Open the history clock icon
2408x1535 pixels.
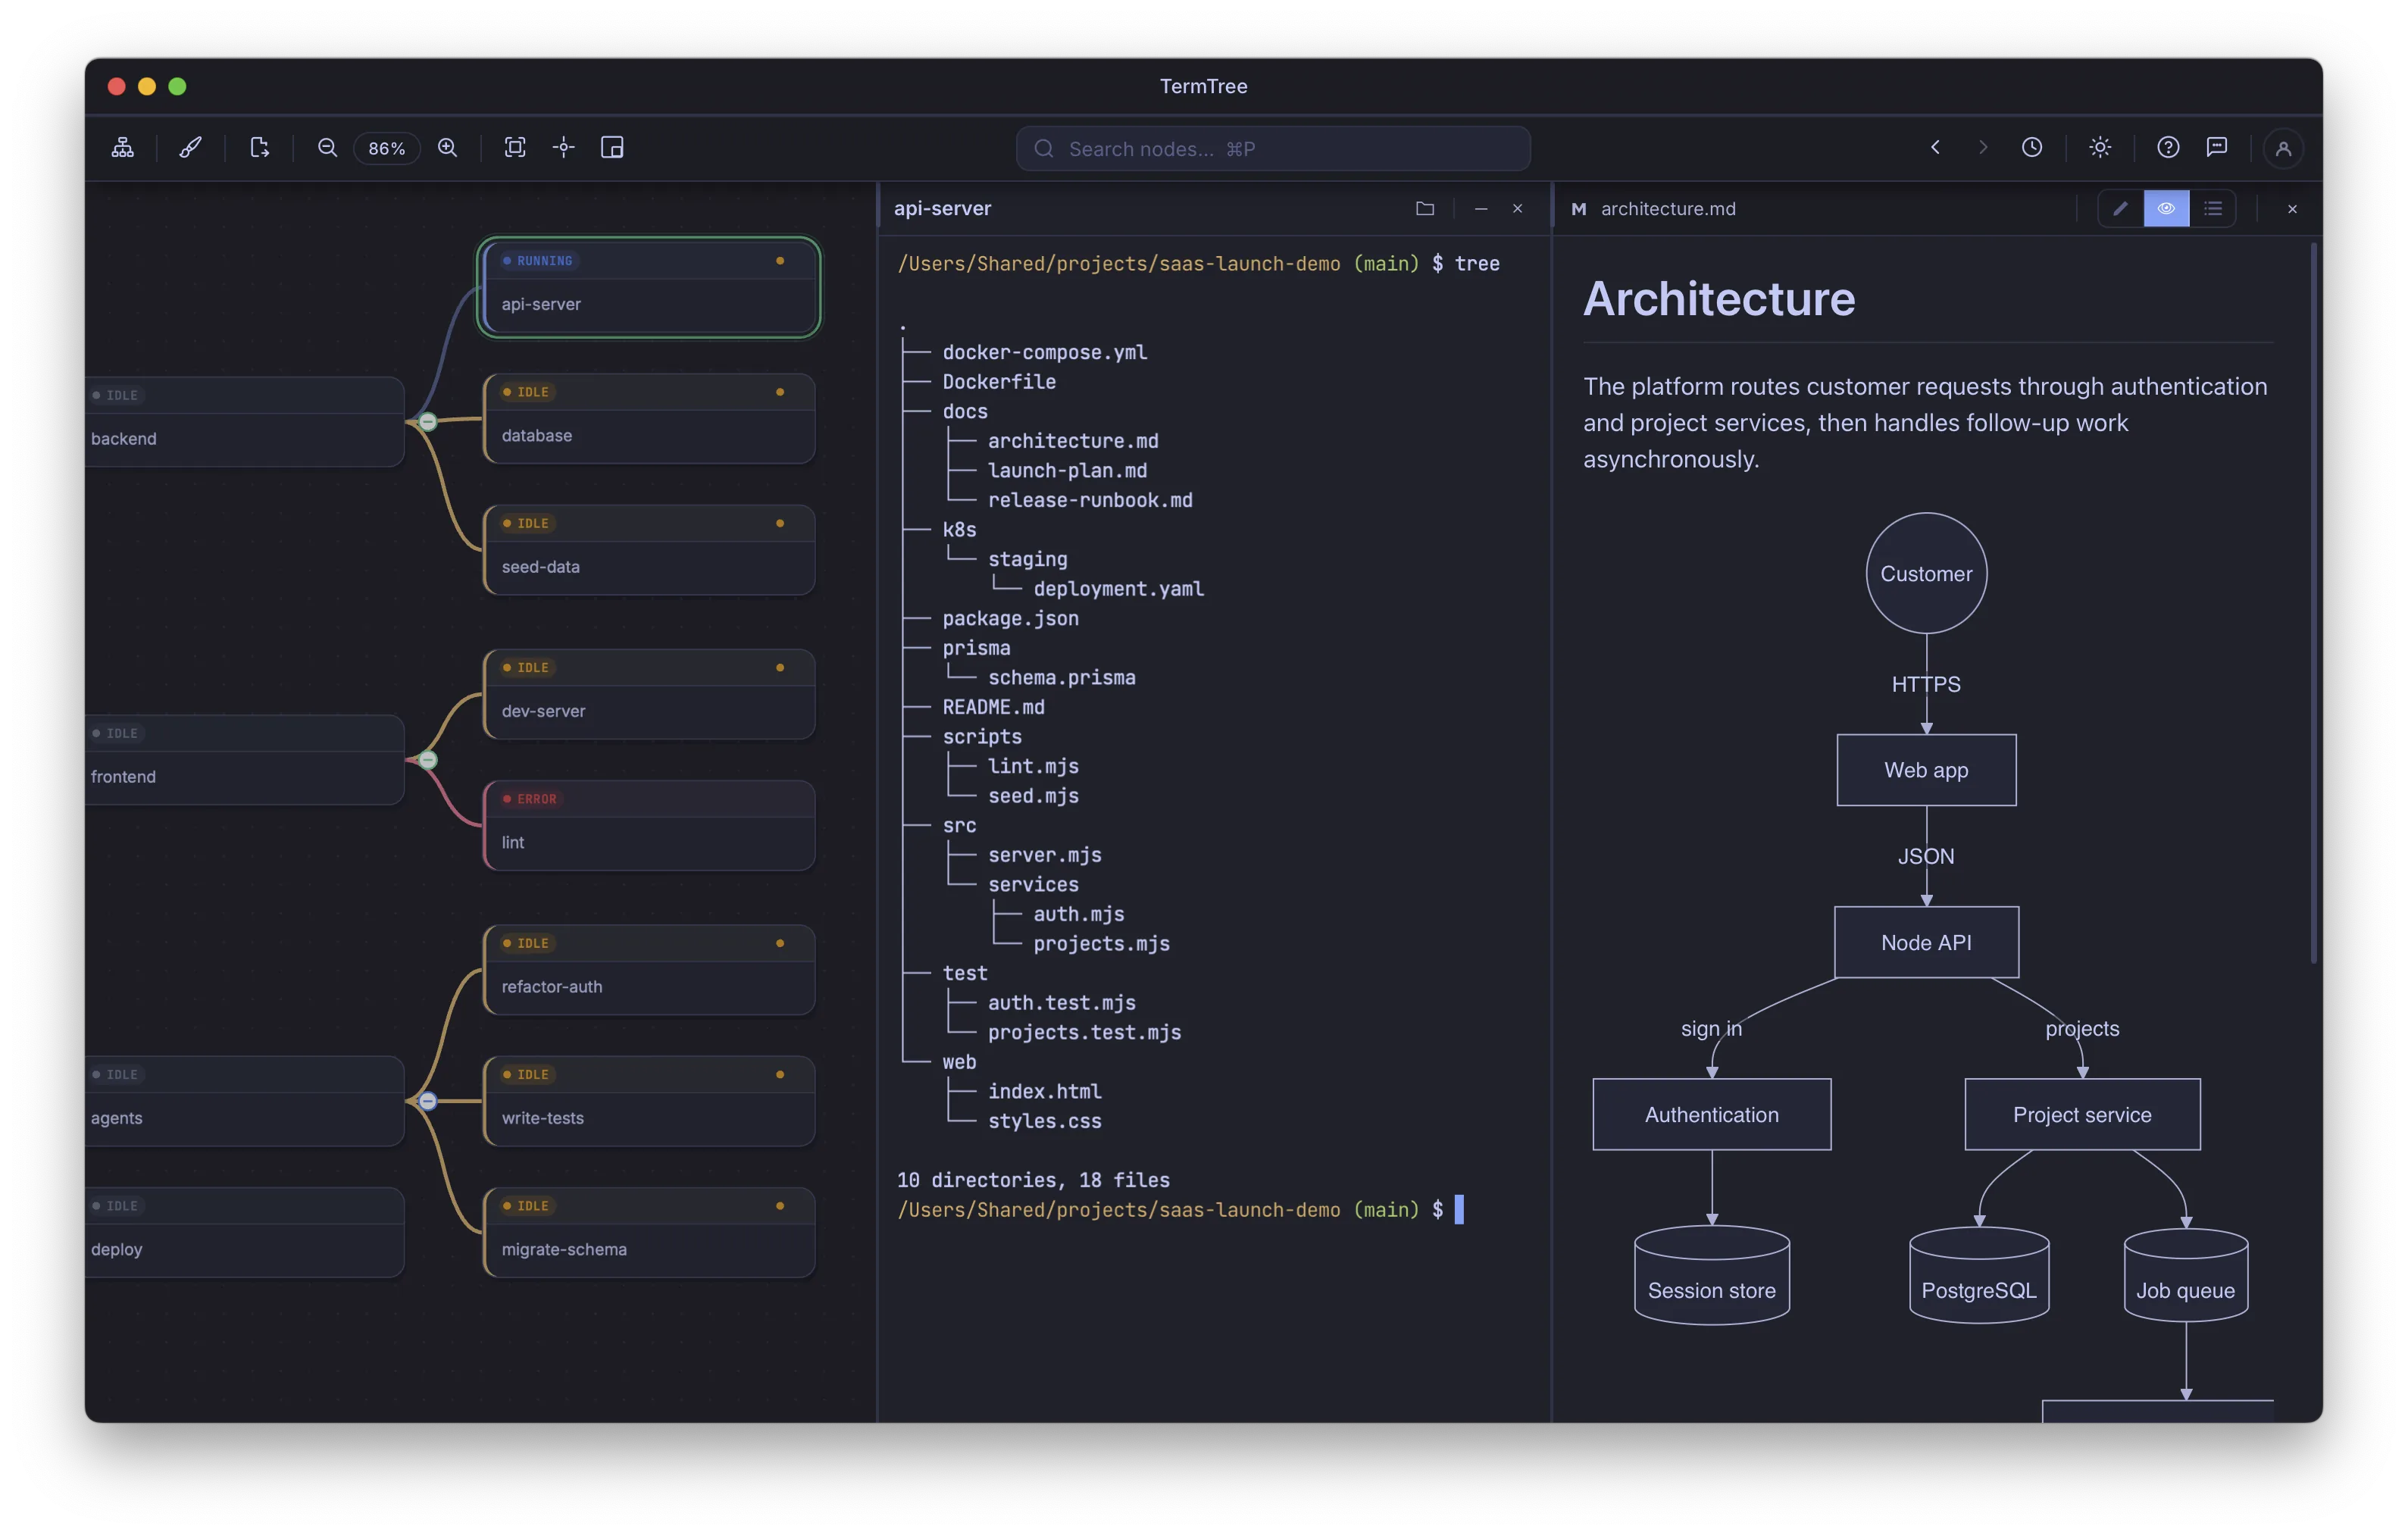click(2032, 148)
